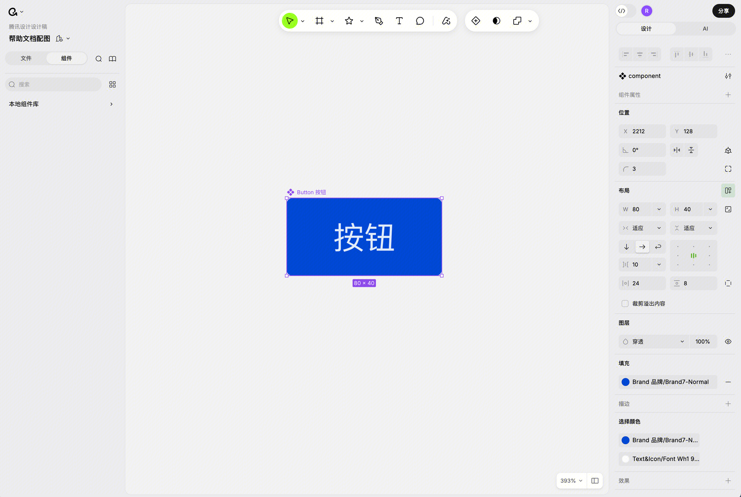Screen dimensions: 741x497
Task: Open the mask tool
Action: 496,21
